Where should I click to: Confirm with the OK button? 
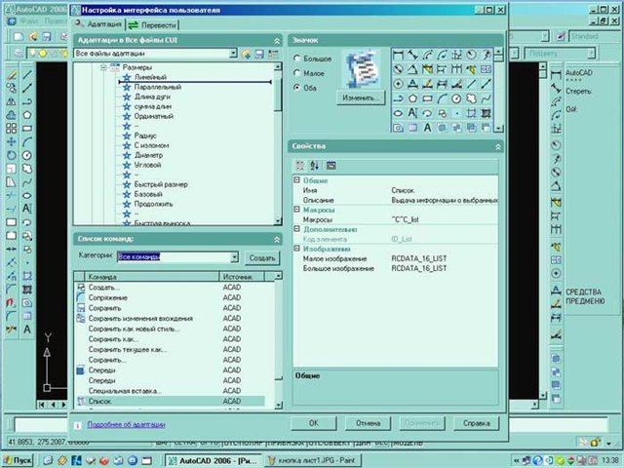pos(314,423)
